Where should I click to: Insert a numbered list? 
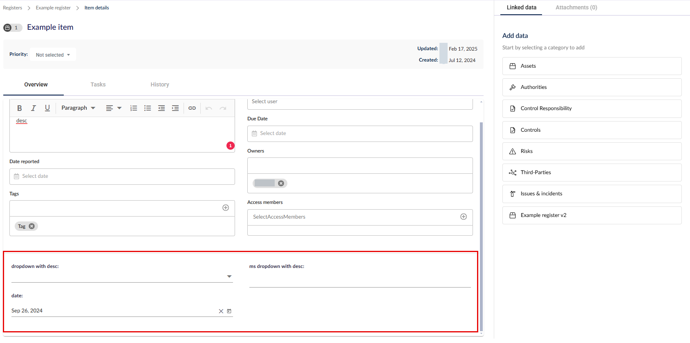(134, 108)
